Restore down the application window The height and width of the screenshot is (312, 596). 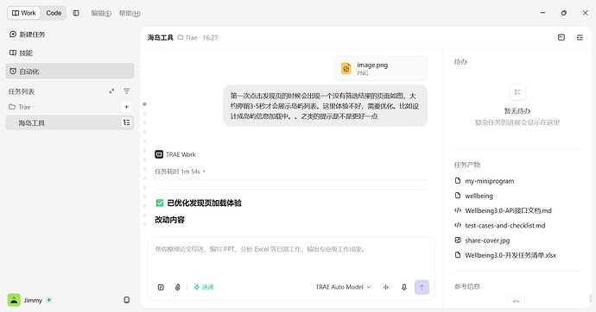(564, 13)
